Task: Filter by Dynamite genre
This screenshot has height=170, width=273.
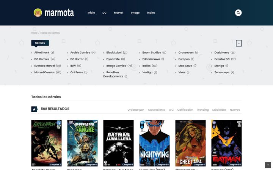Action: tap(113, 59)
